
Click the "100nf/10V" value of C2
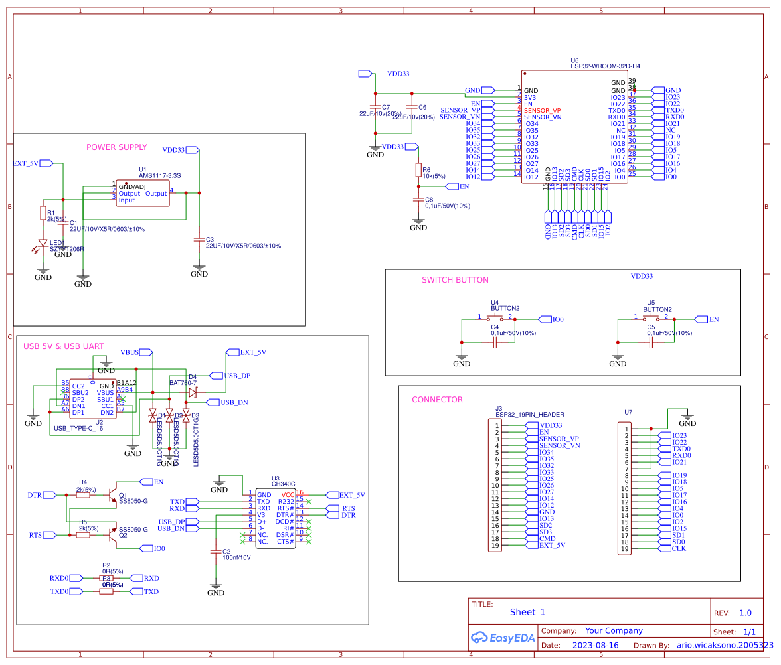tap(236, 558)
